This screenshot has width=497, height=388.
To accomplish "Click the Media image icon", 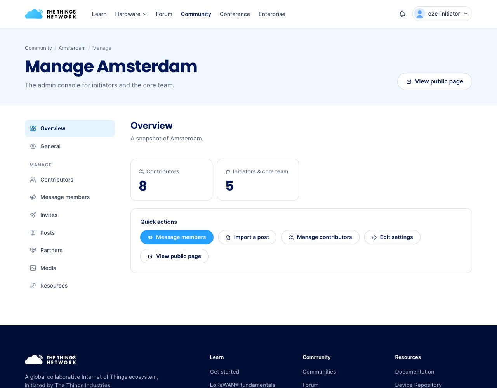I will 33,268.
